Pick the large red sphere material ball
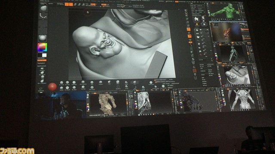Viewport: 275px width, 154px height. (x=52, y=87)
